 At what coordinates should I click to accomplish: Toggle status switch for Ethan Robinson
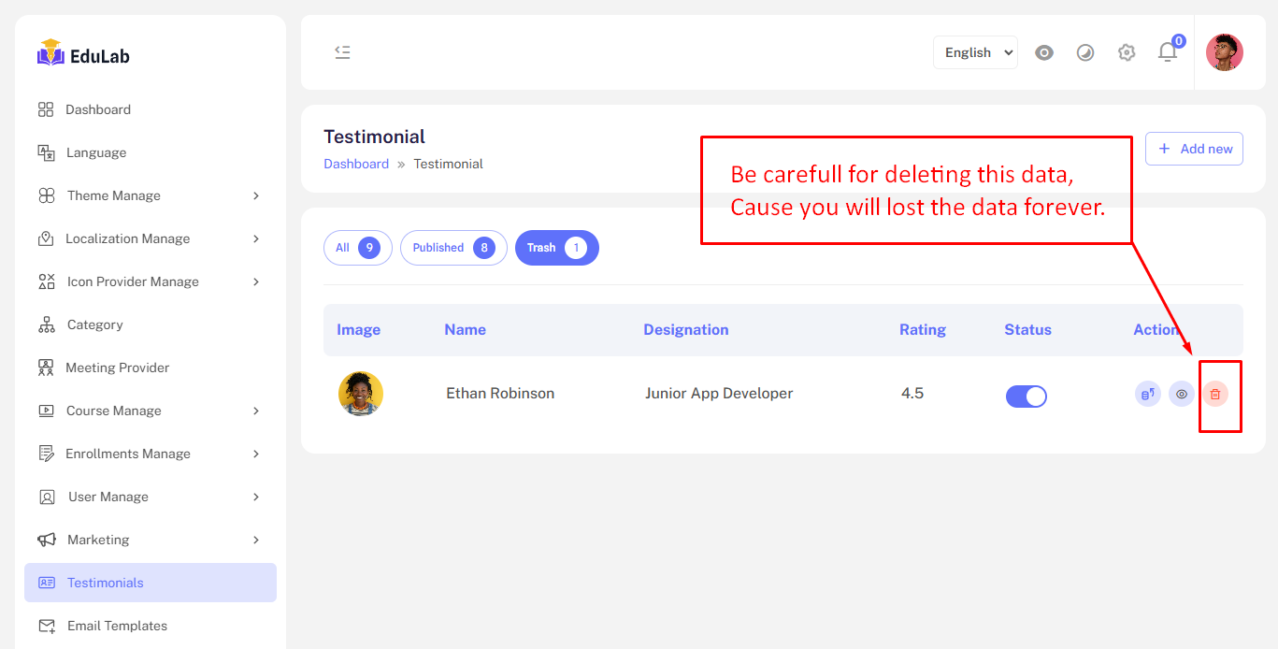pos(1026,396)
